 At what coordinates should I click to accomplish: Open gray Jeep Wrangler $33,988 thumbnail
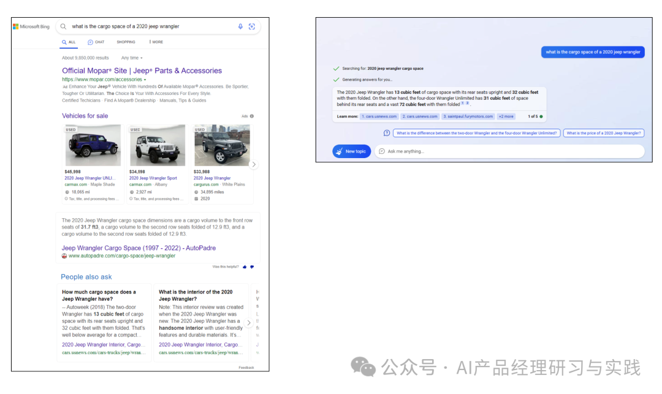pos(222,145)
